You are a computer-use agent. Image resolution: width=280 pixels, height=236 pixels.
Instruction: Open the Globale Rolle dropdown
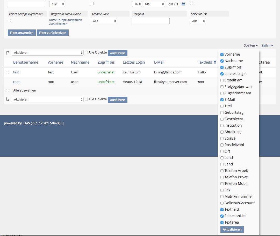click(x=104, y=21)
